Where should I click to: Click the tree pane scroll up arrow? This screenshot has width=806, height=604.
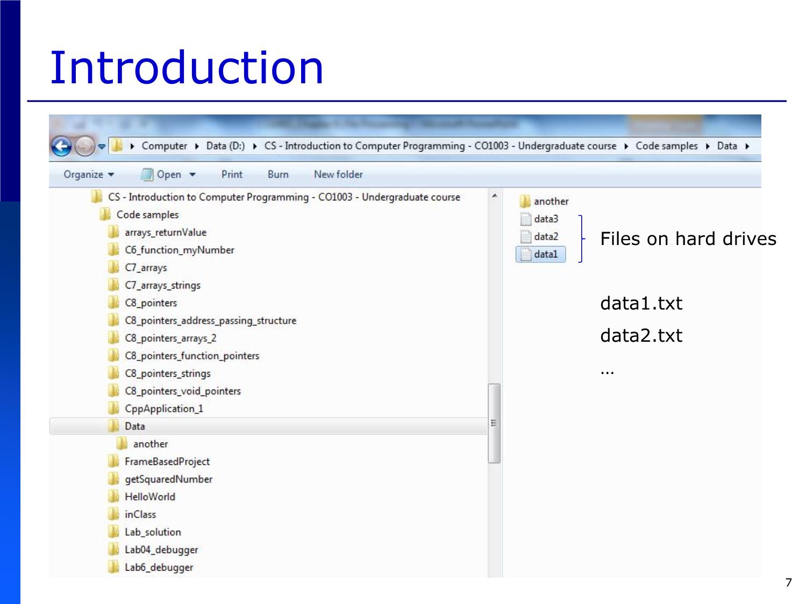click(495, 196)
